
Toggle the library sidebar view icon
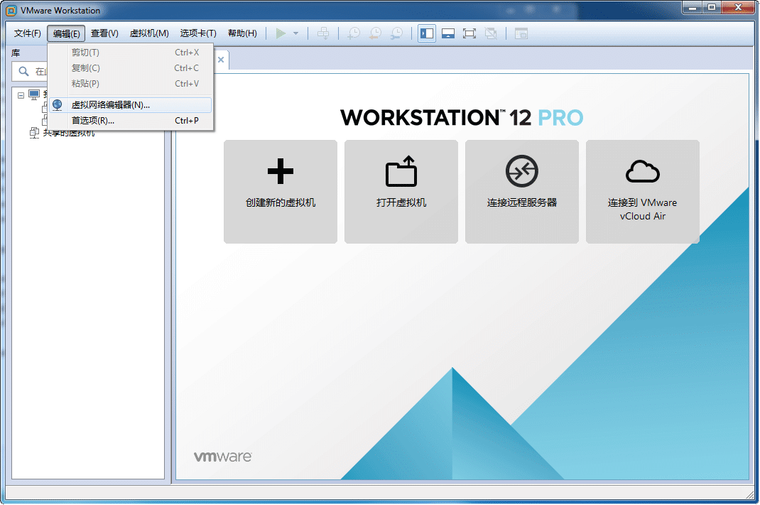click(427, 33)
